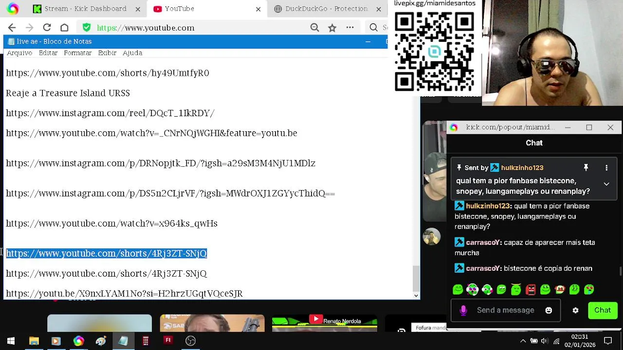The height and width of the screenshot is (350, 623).
Task: Click the livepix QR code overlay
Action: (434, 52)
